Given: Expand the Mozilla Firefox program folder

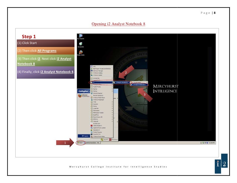Looking at the screenshot, I should pyautogui.click(x=102, y=87).
